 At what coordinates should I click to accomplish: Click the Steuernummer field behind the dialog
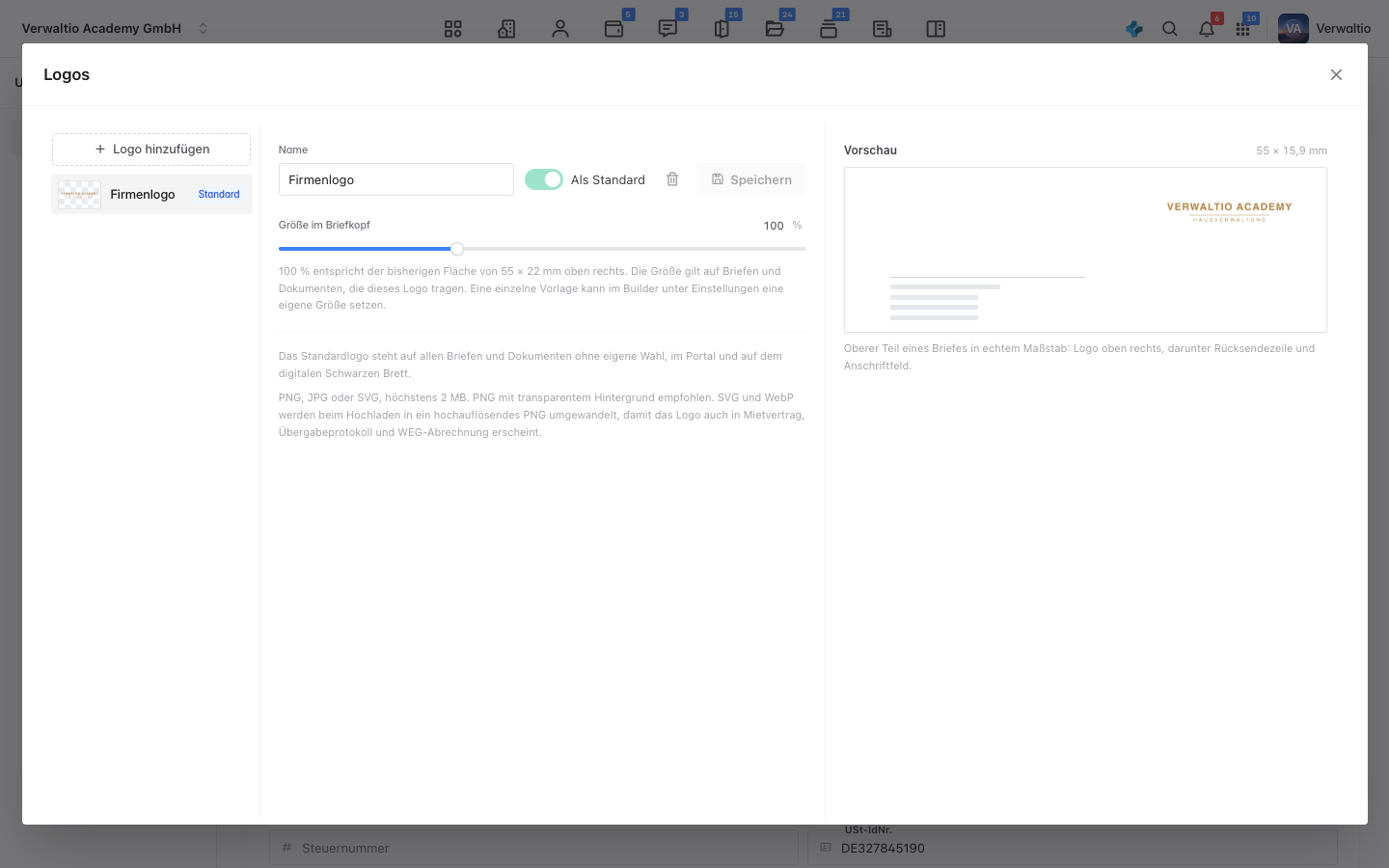point(533,848)
